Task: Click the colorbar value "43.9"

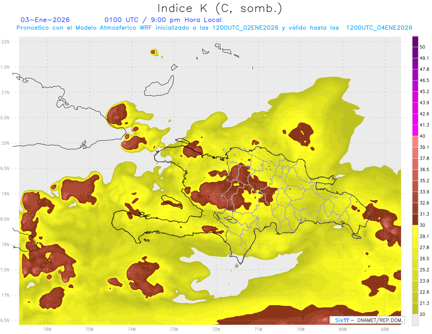Action: 424,103
